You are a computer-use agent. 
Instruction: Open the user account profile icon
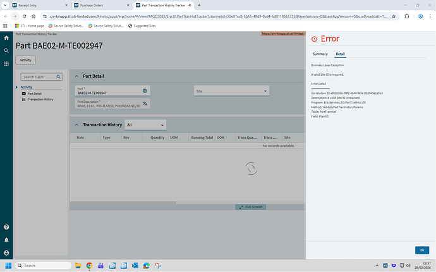point(6,253)
